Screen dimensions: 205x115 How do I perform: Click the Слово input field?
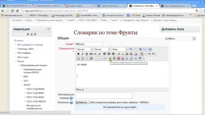tap(89, 44)
